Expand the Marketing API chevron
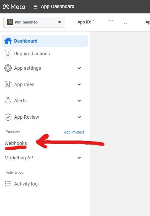150x216 pixels. pos(79,158)
